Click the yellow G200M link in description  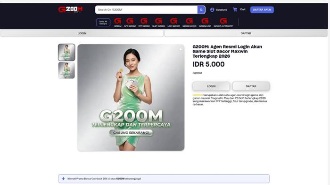tap(197, 95)
